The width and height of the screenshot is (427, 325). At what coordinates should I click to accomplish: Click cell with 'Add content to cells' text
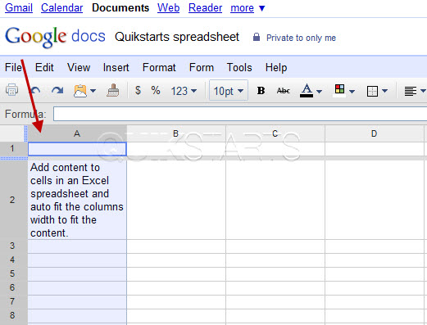tap(77, 200)
